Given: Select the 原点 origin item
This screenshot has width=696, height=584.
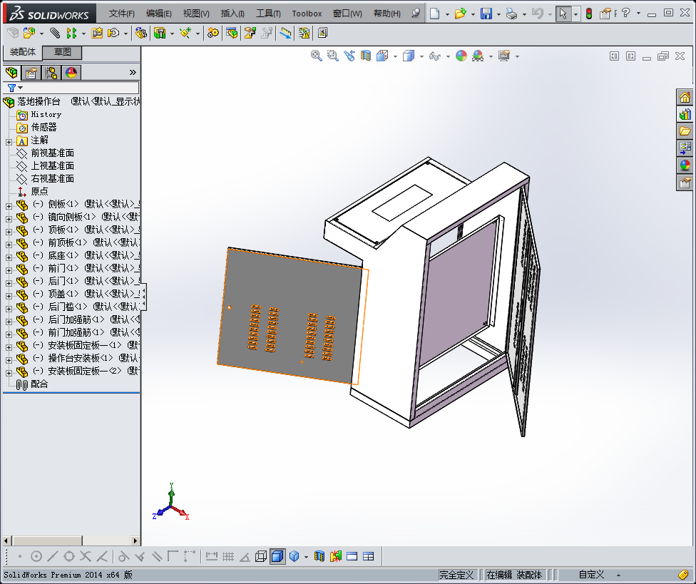Looking at the screenshot, I should point(39,191).
